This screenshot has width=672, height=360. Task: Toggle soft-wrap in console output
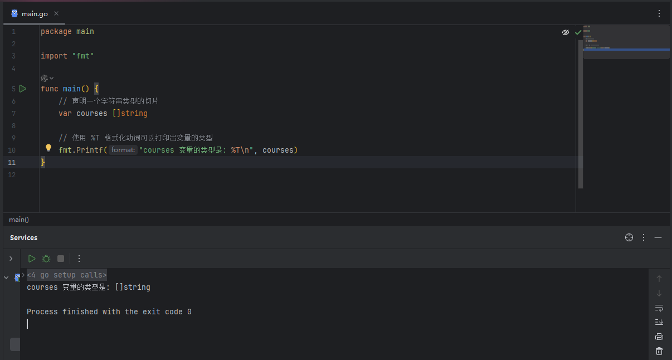click(x=659, y=308)
